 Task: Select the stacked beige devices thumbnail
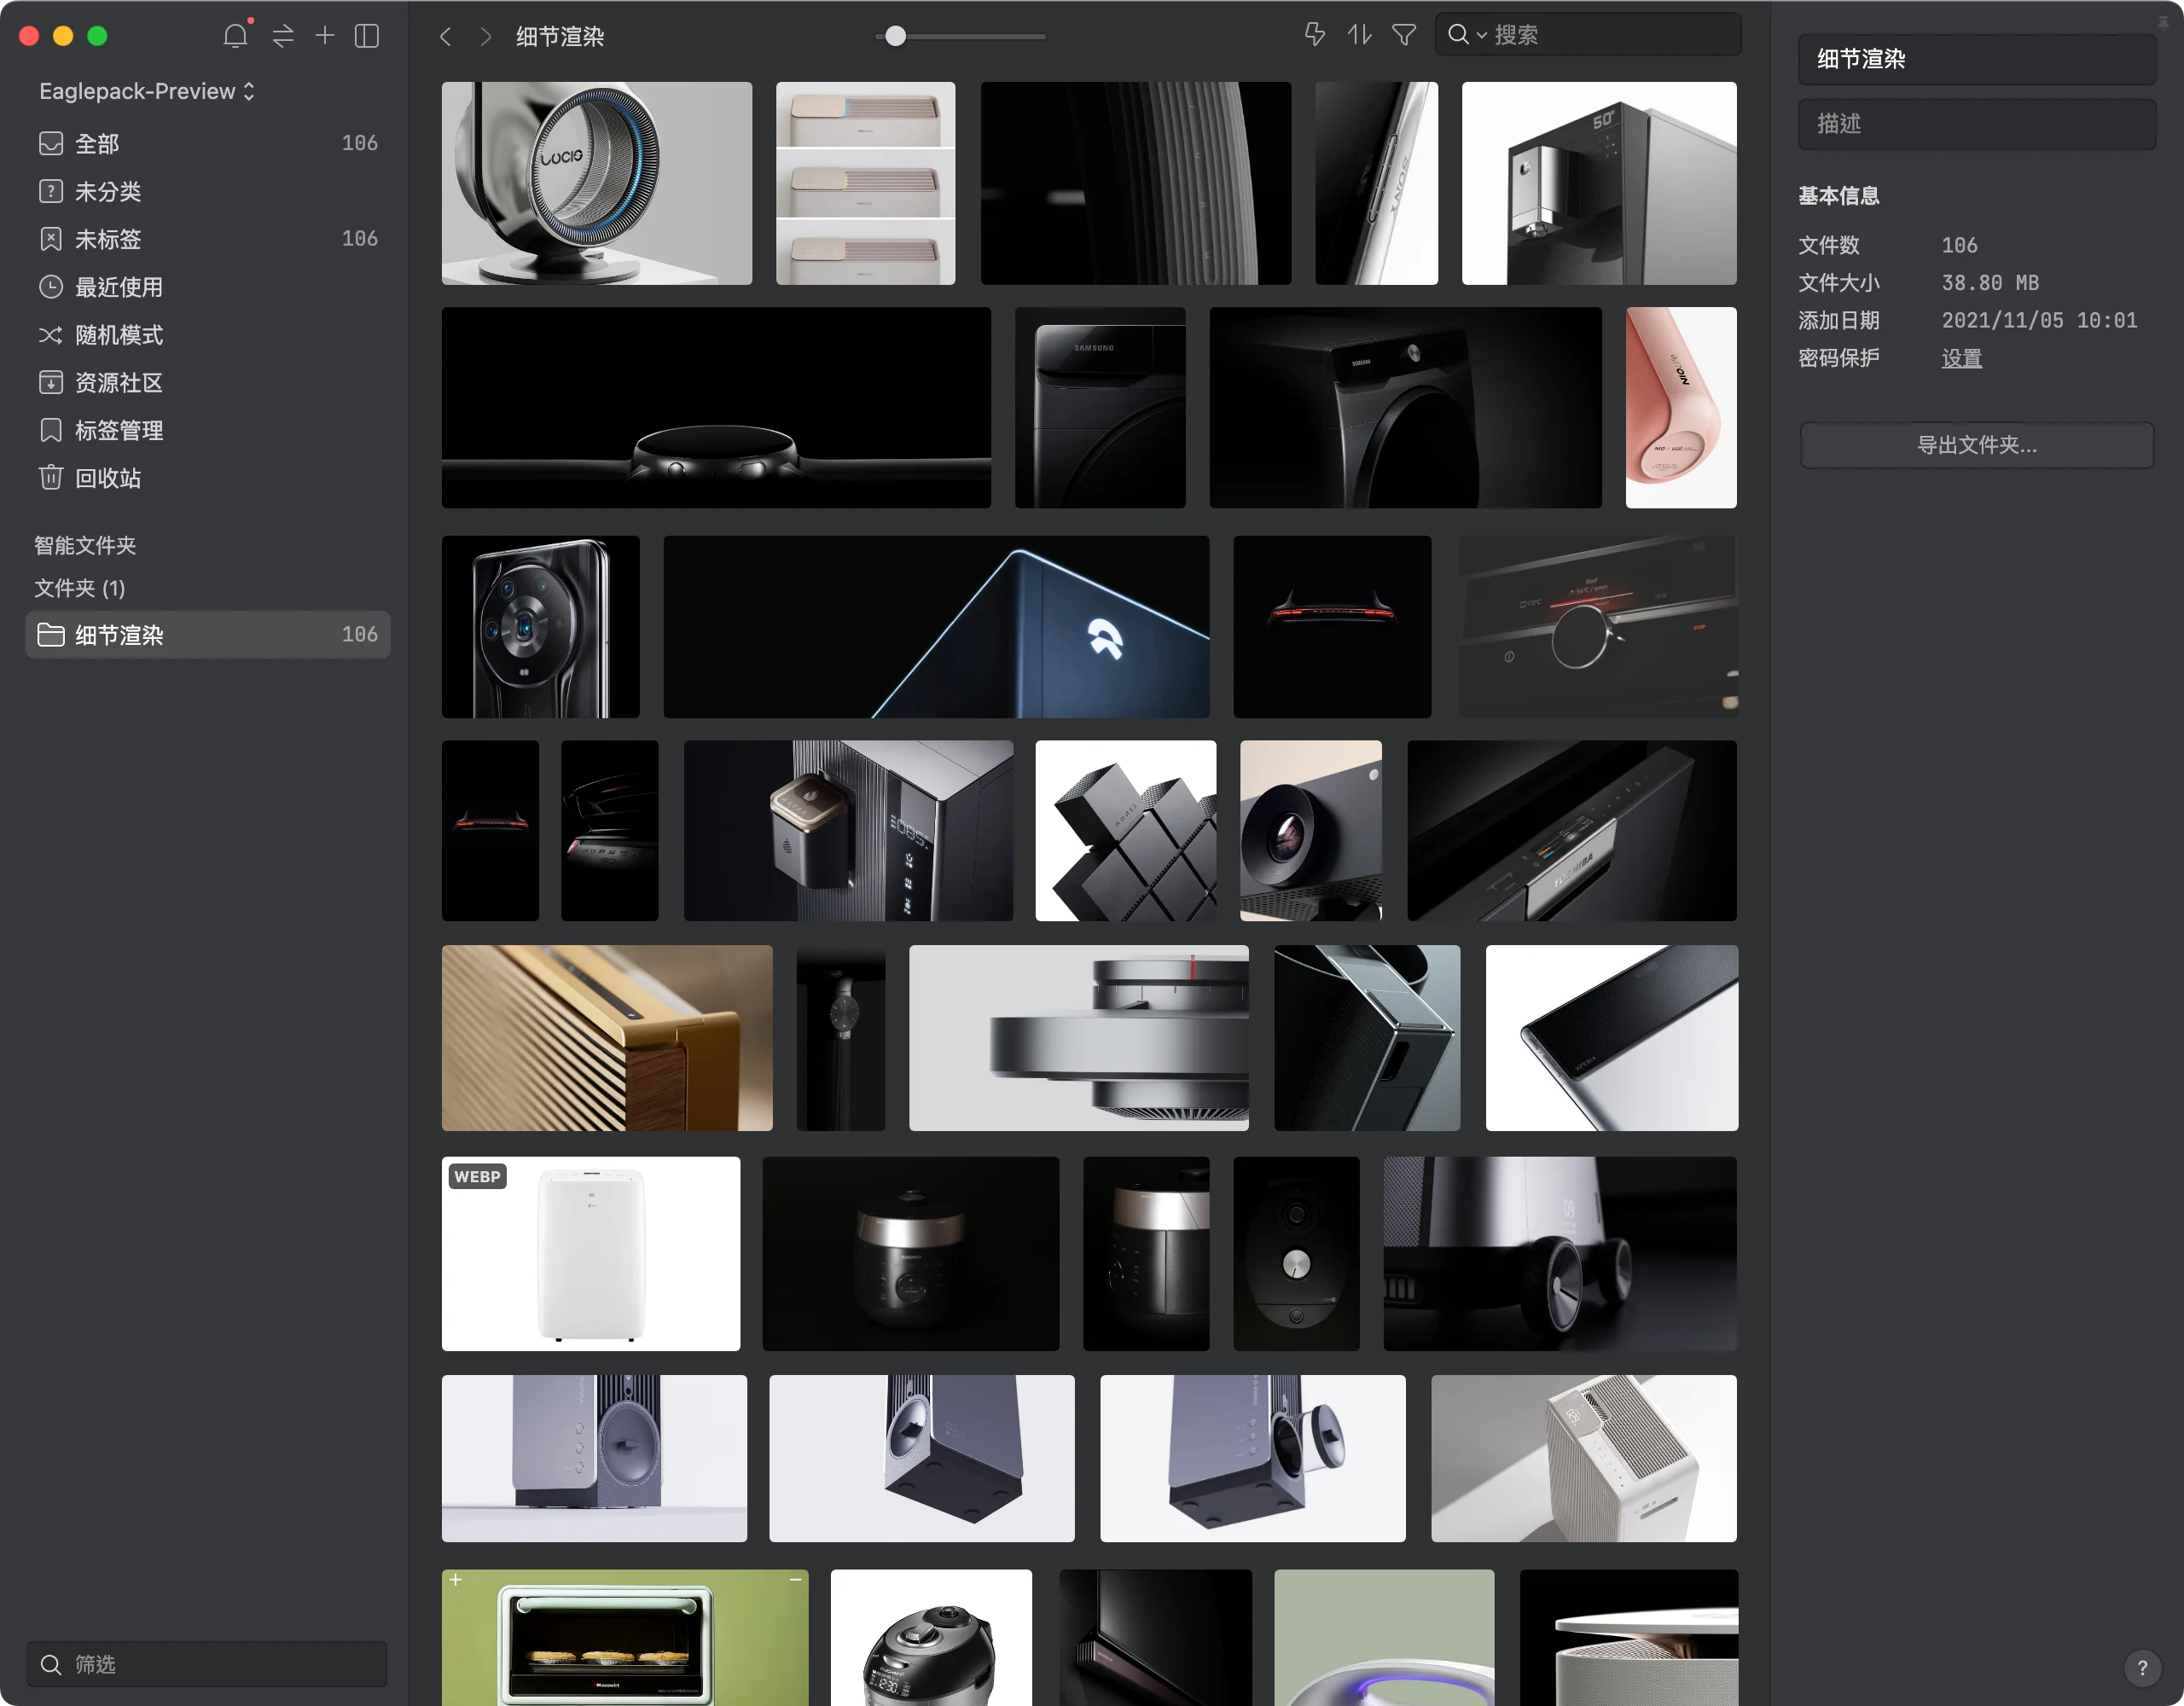coord(866,183)
